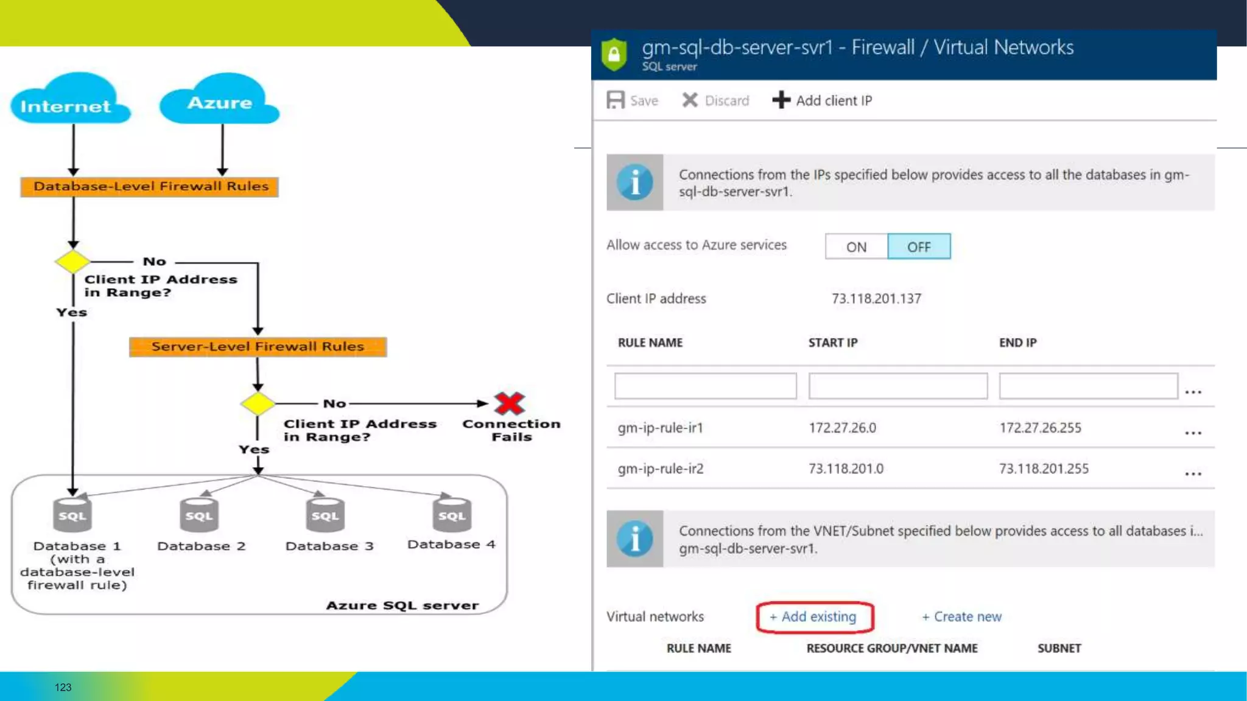The height and width of the screenshot is (701, 1247).
Task: Select OFF for Azure services access
Action: (919, 246)
